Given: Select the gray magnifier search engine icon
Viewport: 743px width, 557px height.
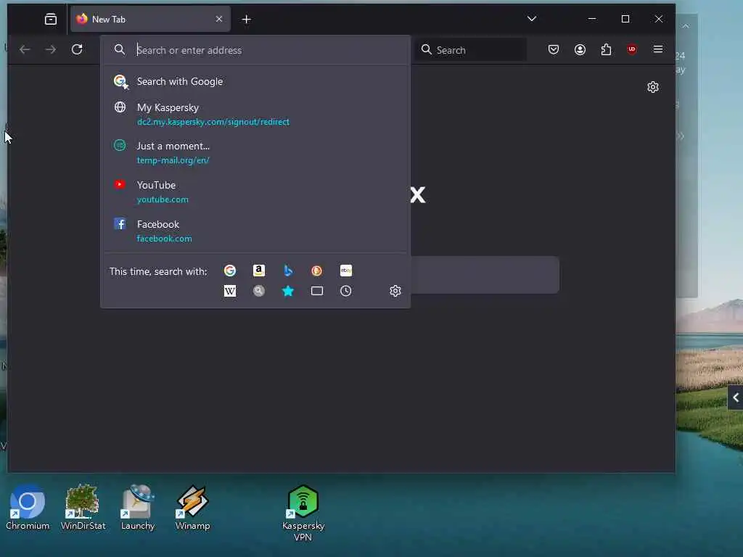Looking at the screenshot, I should pos(259,291).
